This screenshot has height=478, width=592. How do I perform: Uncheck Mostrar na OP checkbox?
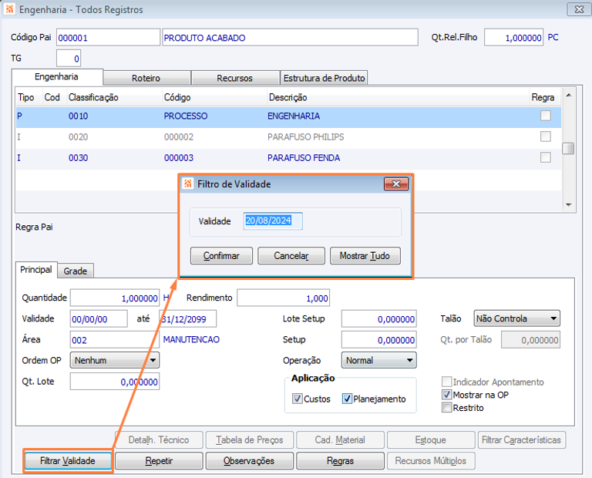(446, 395)
